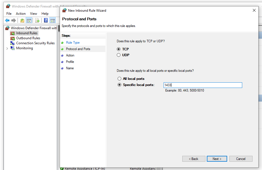Viewport: 262px width, 170px height.
Task: Click the Back arrow toolbar icon
Action: click(x=7, y=21)
